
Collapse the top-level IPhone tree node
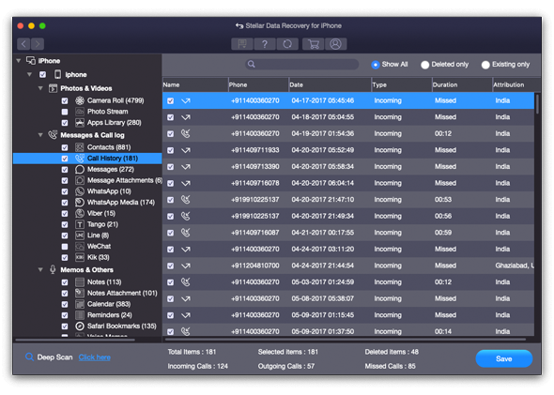[x=19, y=61]
